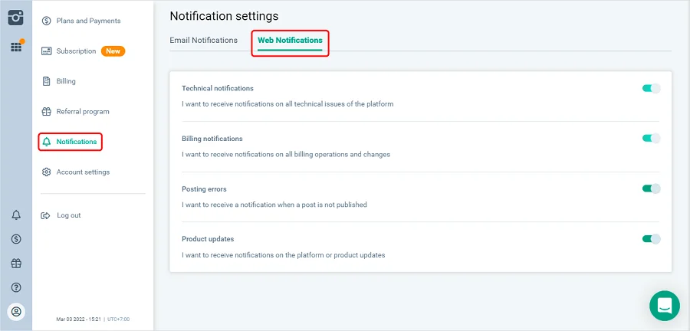Click Log out link
The image size is (690, 331).
[68, 215]
